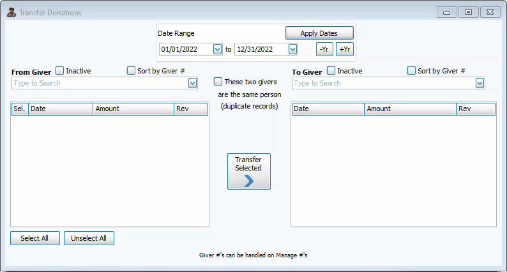The image size is (507, 272).
Task: Click the -Yr previous year button
Action: click(324, 49)
